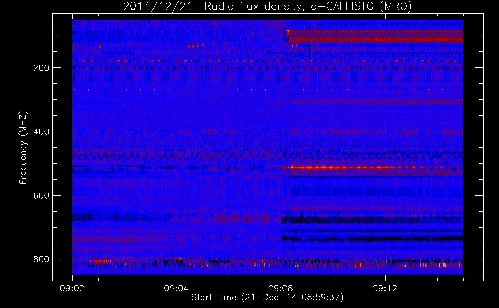Click the 09:12 time tick label
Viewport: 499px width, 308px height.
tap(385, 289)
